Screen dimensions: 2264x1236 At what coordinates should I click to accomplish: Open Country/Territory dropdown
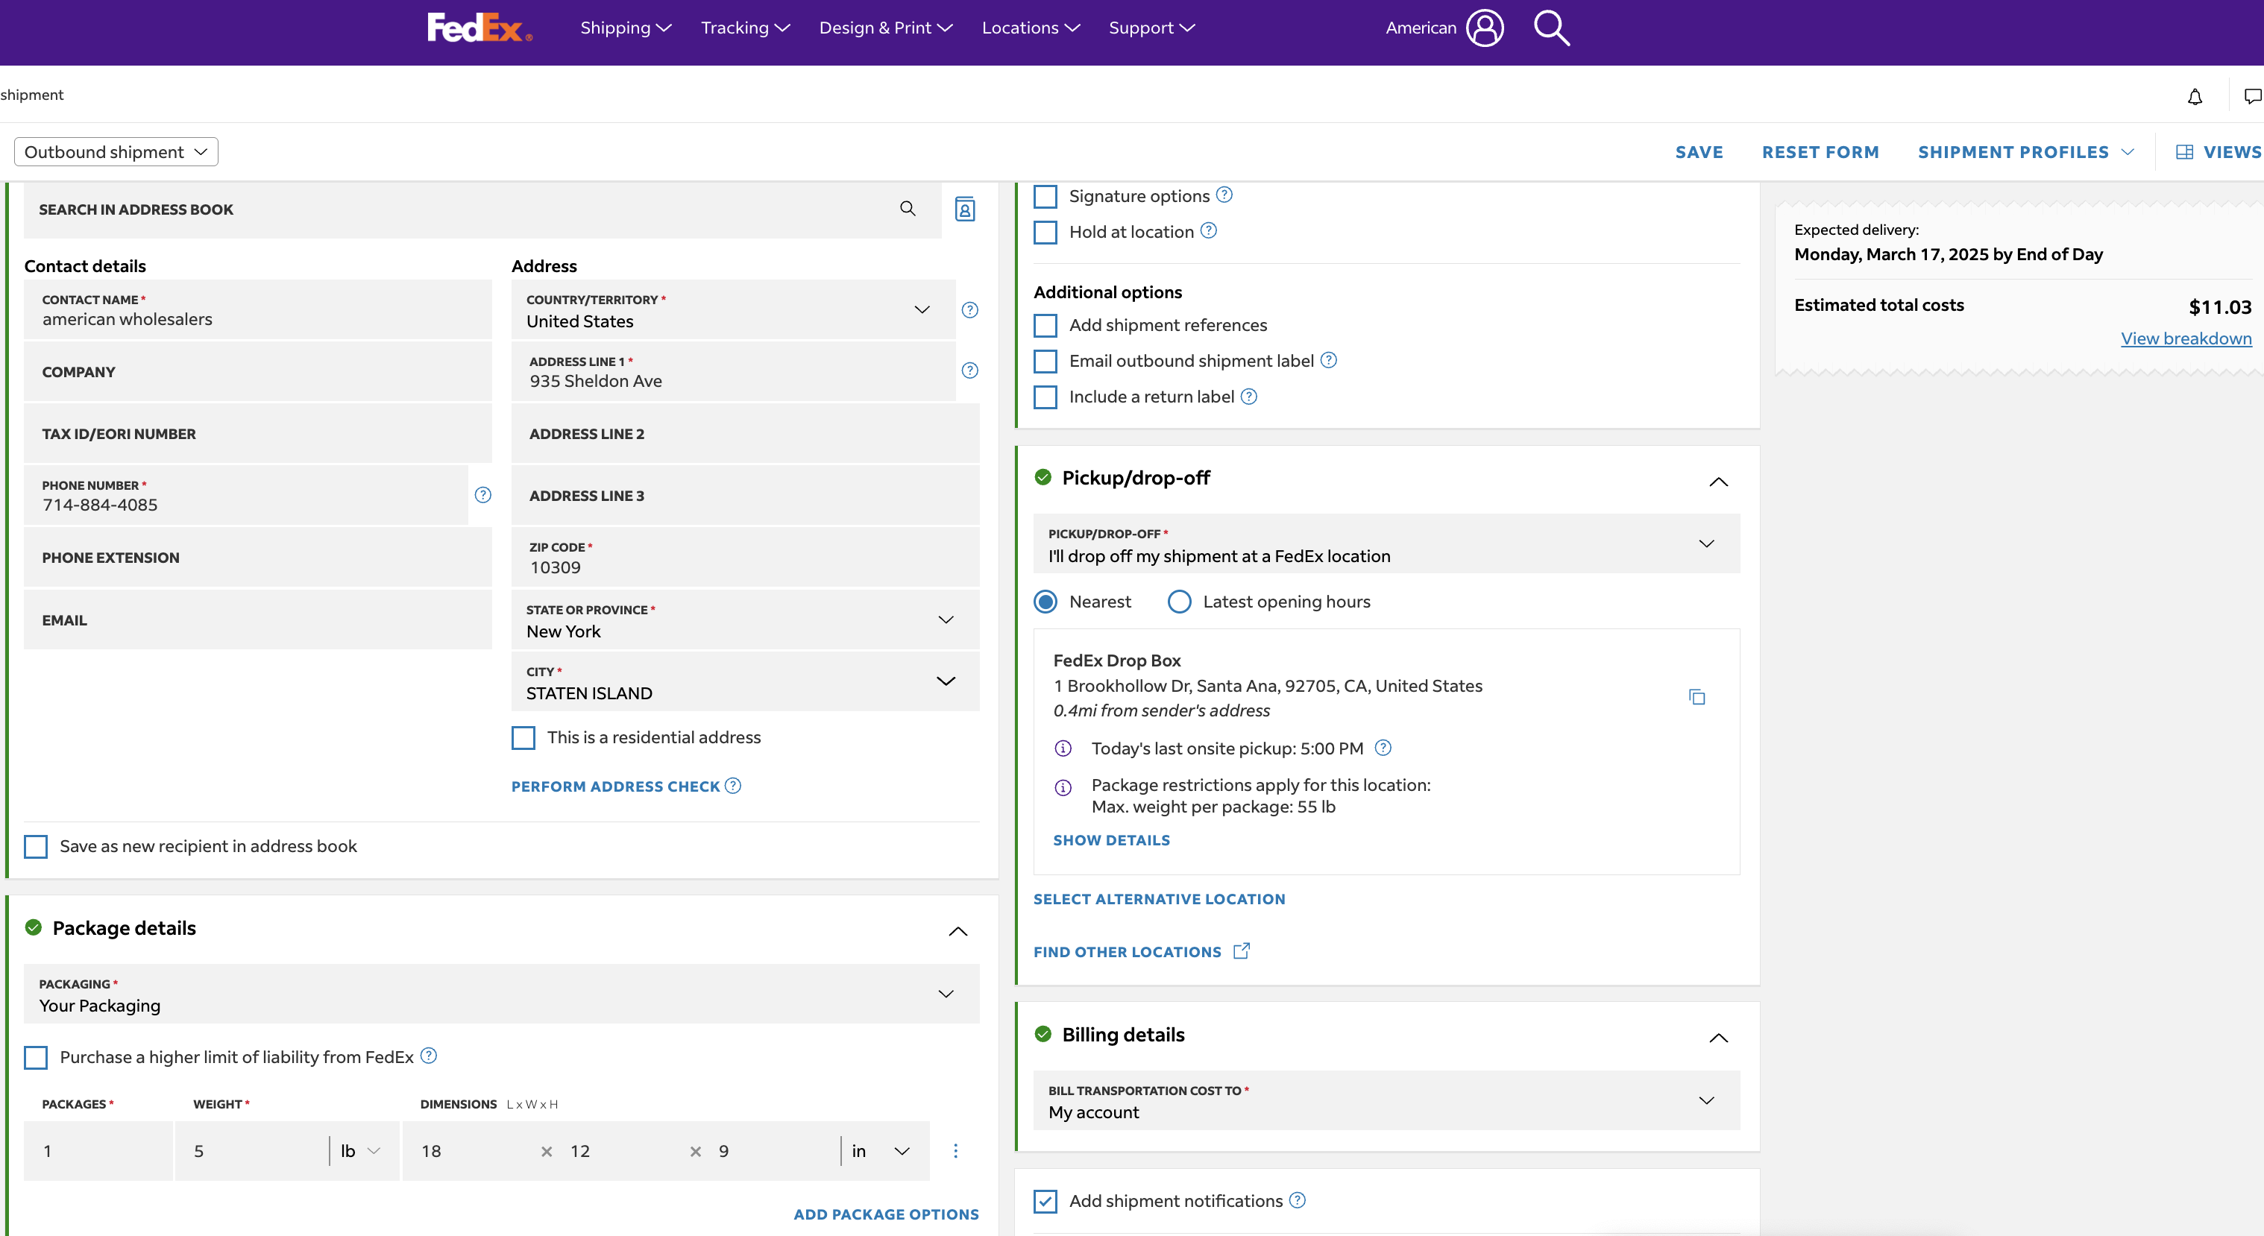733,310
